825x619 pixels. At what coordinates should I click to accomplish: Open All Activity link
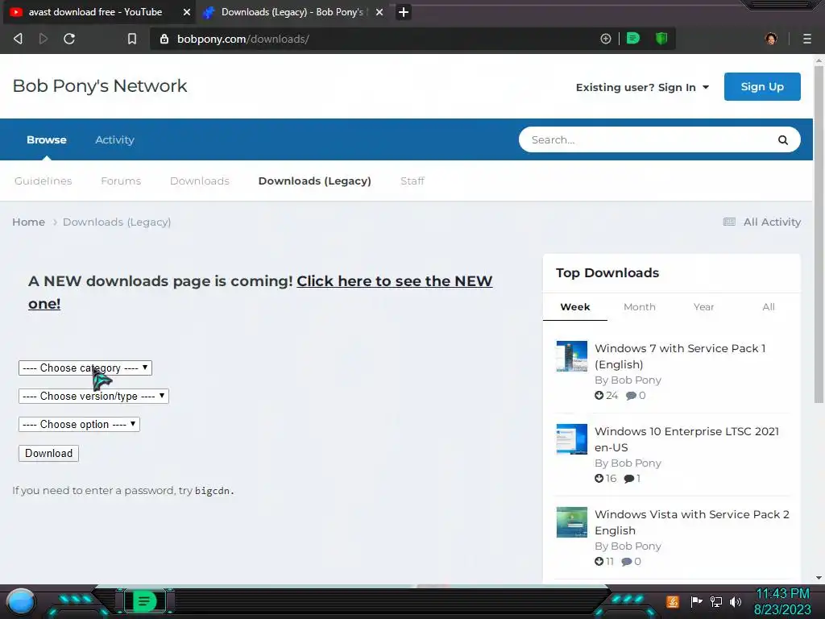pyautogui.click(x=772, y=222)
